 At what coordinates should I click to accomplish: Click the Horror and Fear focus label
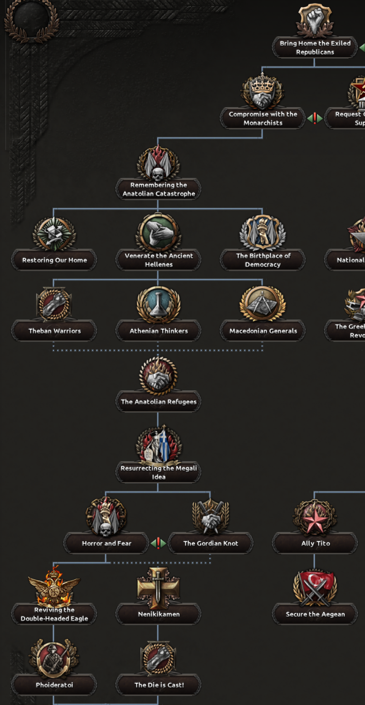click(106, 543)
